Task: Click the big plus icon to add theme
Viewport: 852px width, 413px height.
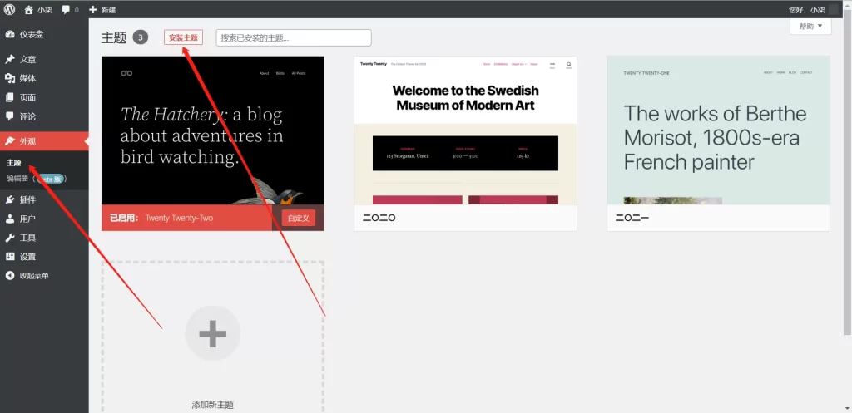Action: tap(212, 334)
